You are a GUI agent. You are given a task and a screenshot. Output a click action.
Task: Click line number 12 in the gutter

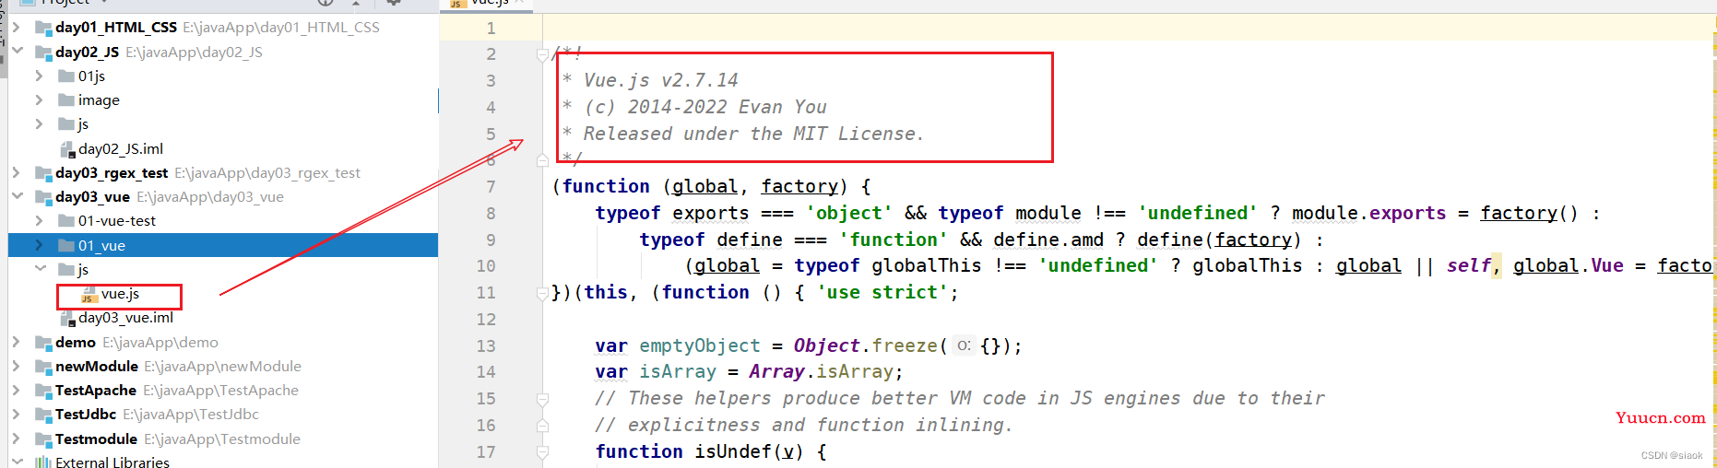[x=486, y=320]
